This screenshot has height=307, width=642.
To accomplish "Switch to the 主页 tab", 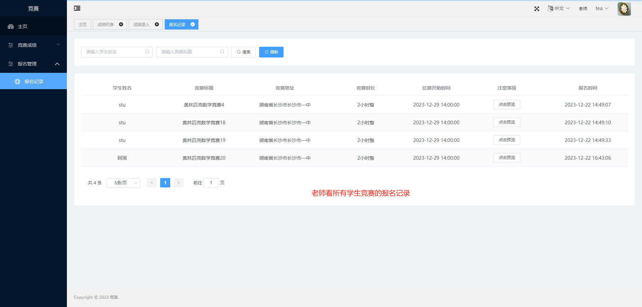I will (82, 24).
